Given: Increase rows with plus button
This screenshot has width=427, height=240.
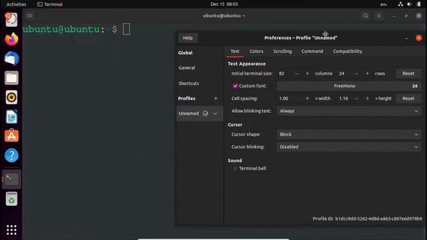Looking at the screenshot, I should (x=367, y=73).
